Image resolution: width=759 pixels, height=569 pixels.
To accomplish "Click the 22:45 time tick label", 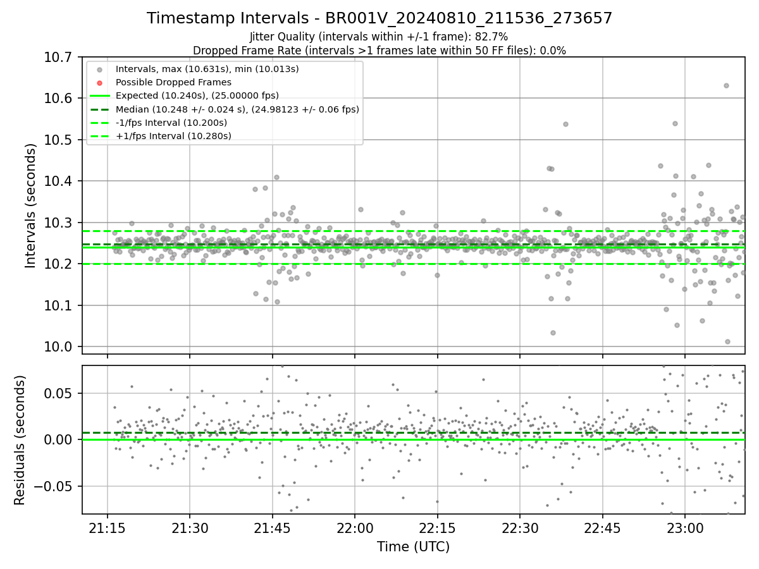I will (602, 527).
